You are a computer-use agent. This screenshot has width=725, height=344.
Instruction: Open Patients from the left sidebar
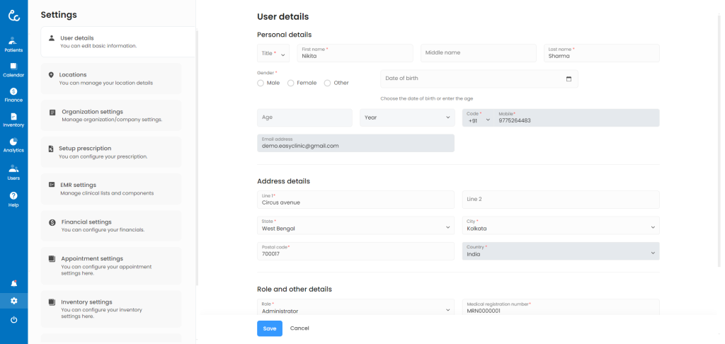click(x=13, y=44)
